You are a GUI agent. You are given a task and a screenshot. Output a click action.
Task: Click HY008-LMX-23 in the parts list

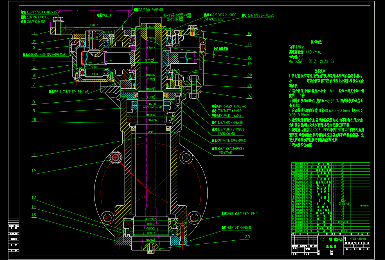point(304,164)
